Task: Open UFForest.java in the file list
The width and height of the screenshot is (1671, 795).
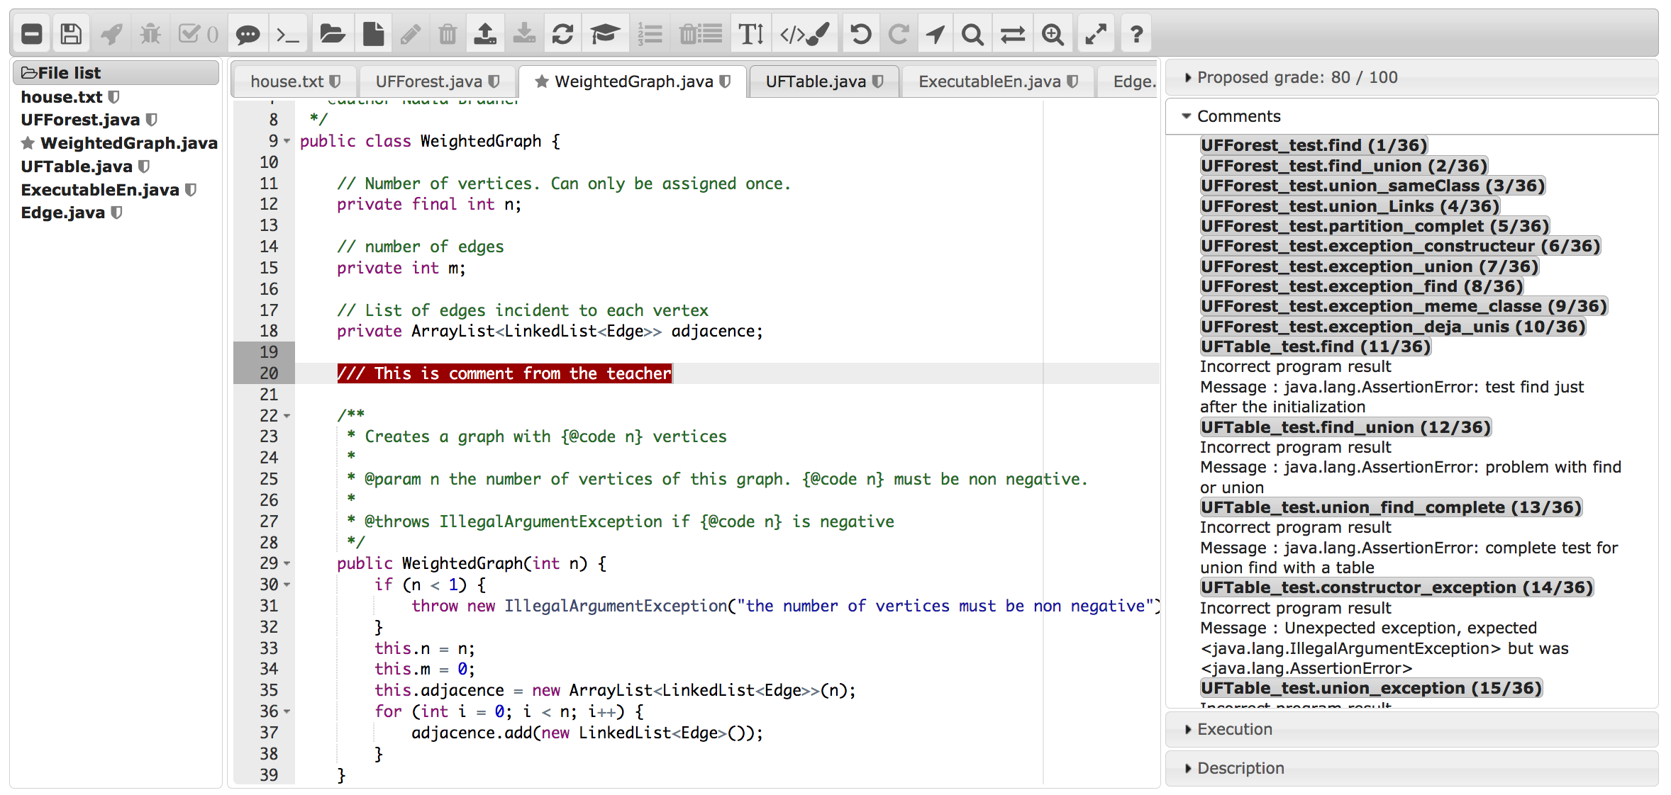Action: pos(80,119)
